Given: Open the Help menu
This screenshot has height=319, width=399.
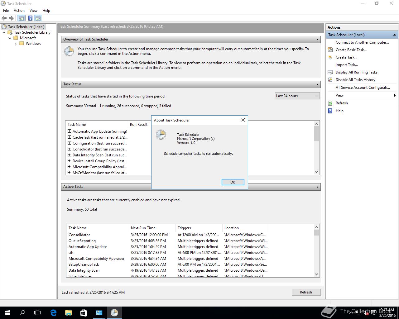Looking at the screenshot, I should [x=46, y=11].
